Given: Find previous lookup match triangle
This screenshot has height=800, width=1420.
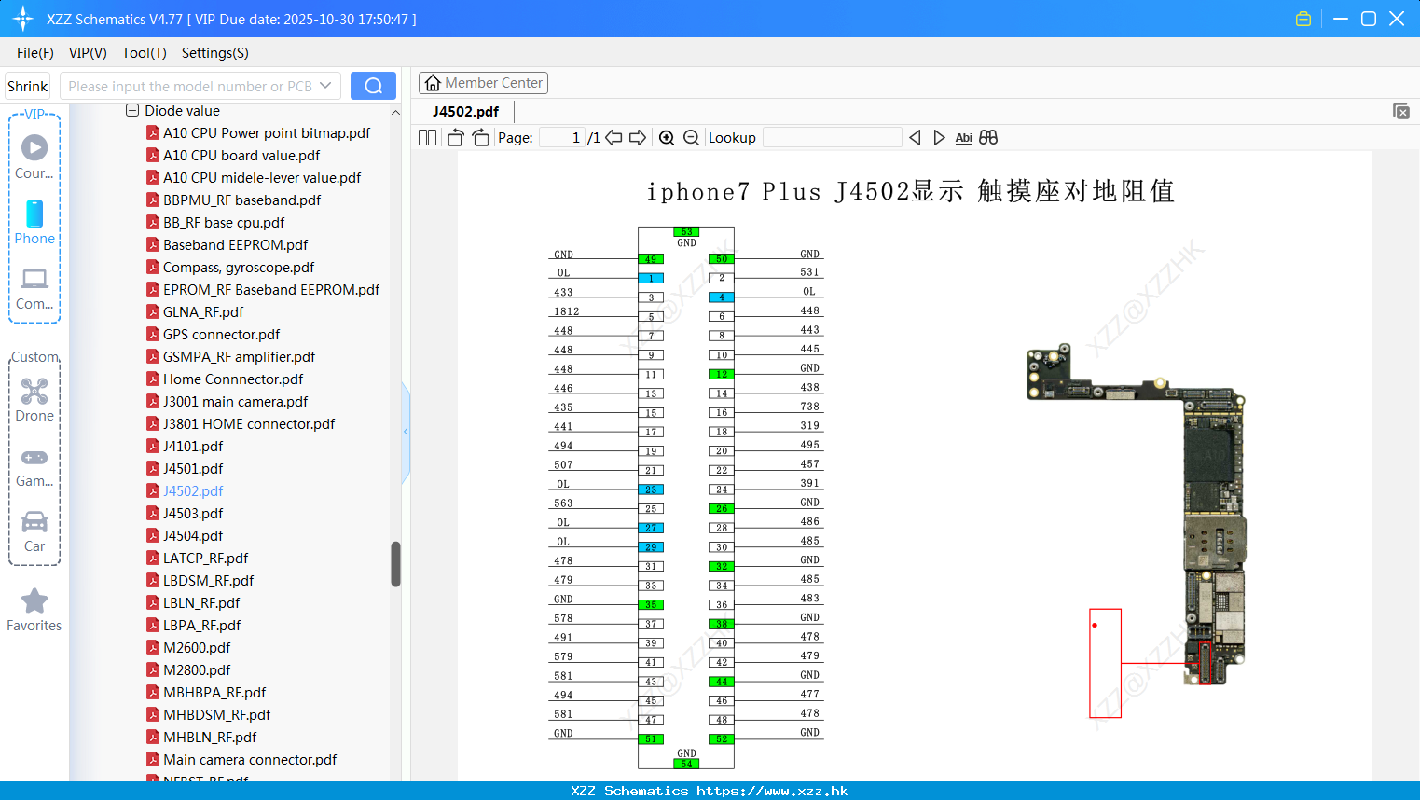Looking at the screenshot, I should (915, 138).
